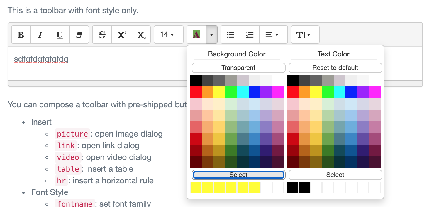Viewport: 434px width, 207px height.
Task: Pick pure blue in Text Color palette
Action: (x=351, y=92)
